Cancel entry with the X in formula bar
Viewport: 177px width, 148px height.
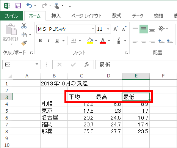(60, 65)
